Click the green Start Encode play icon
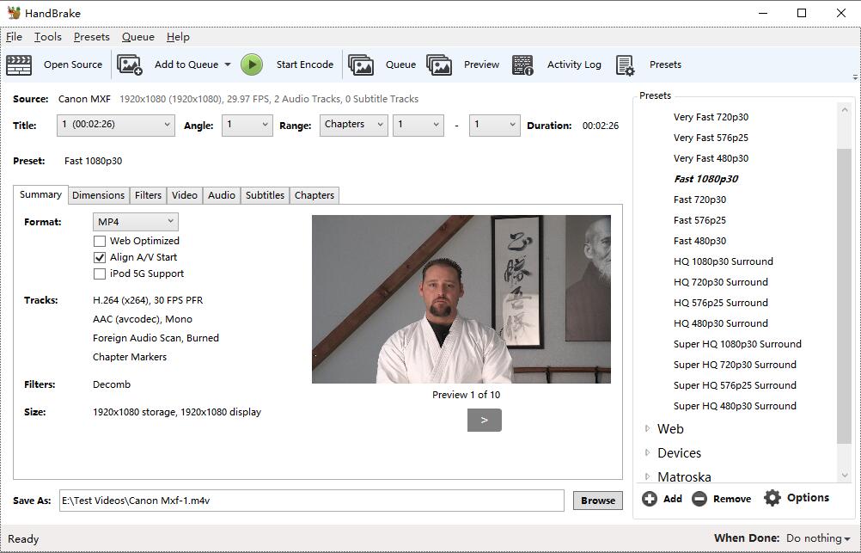Image resolution: width=861 pixels, height=553 pixels. pos(252,65)
